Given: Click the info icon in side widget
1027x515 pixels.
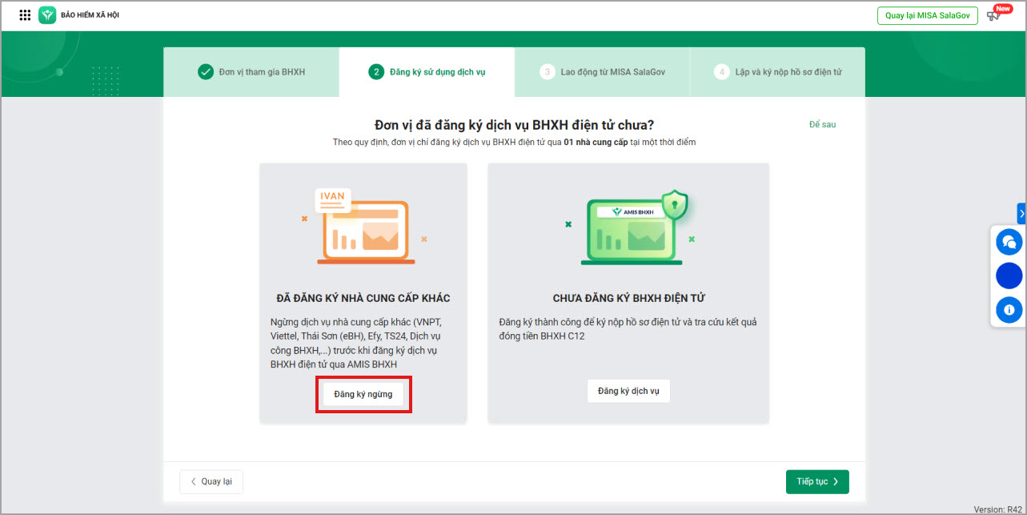Looking at the screenshot, I should pyautogui.click(x=1009, y=309).
